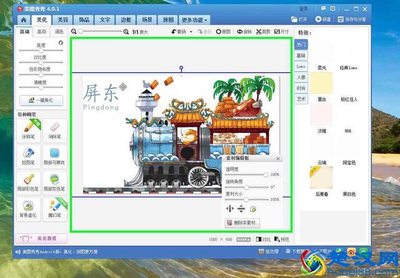Flip the material horizontally

click(230, 209)
